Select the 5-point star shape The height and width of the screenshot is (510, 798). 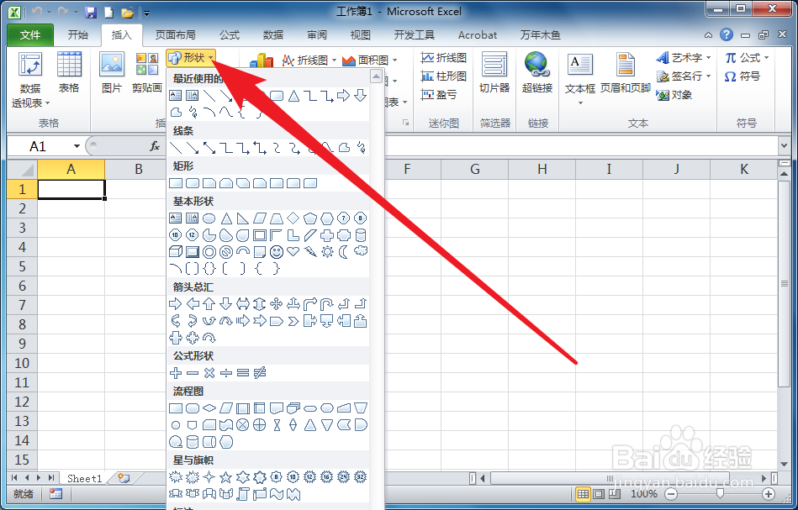click(x=226, y=477)
